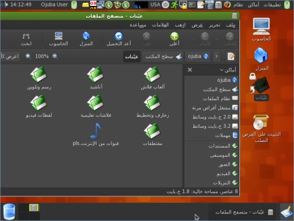The image size is (294, 221).
Task: Open the العلامات bookmarks menu
Action: (161, 25)
